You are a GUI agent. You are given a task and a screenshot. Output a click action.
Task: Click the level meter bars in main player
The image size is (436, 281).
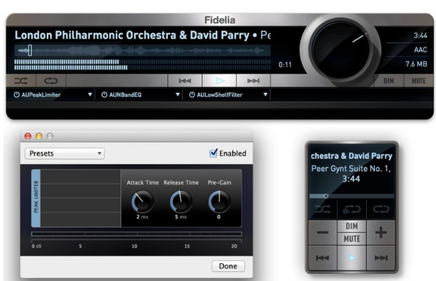(142, 64)
